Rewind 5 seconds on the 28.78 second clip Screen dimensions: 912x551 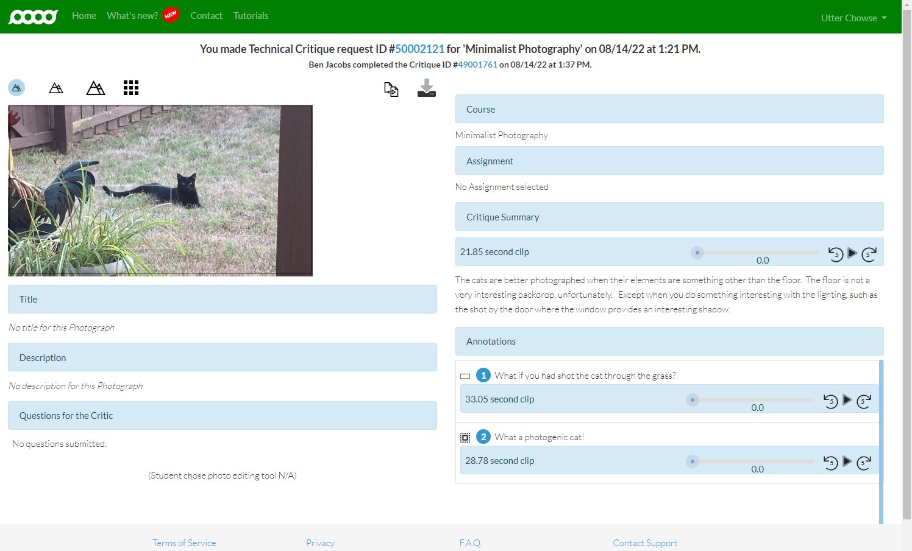830,462
